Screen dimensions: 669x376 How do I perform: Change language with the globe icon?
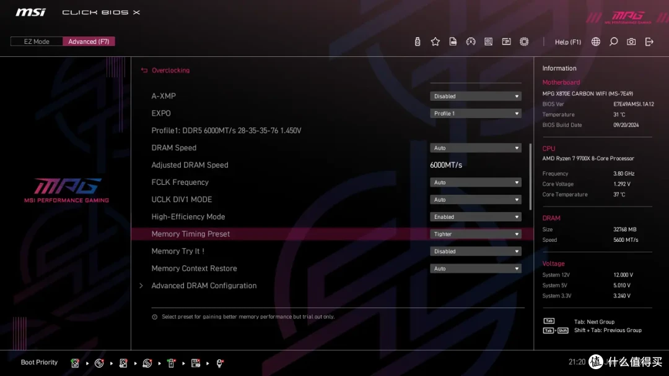coord(596,41)
